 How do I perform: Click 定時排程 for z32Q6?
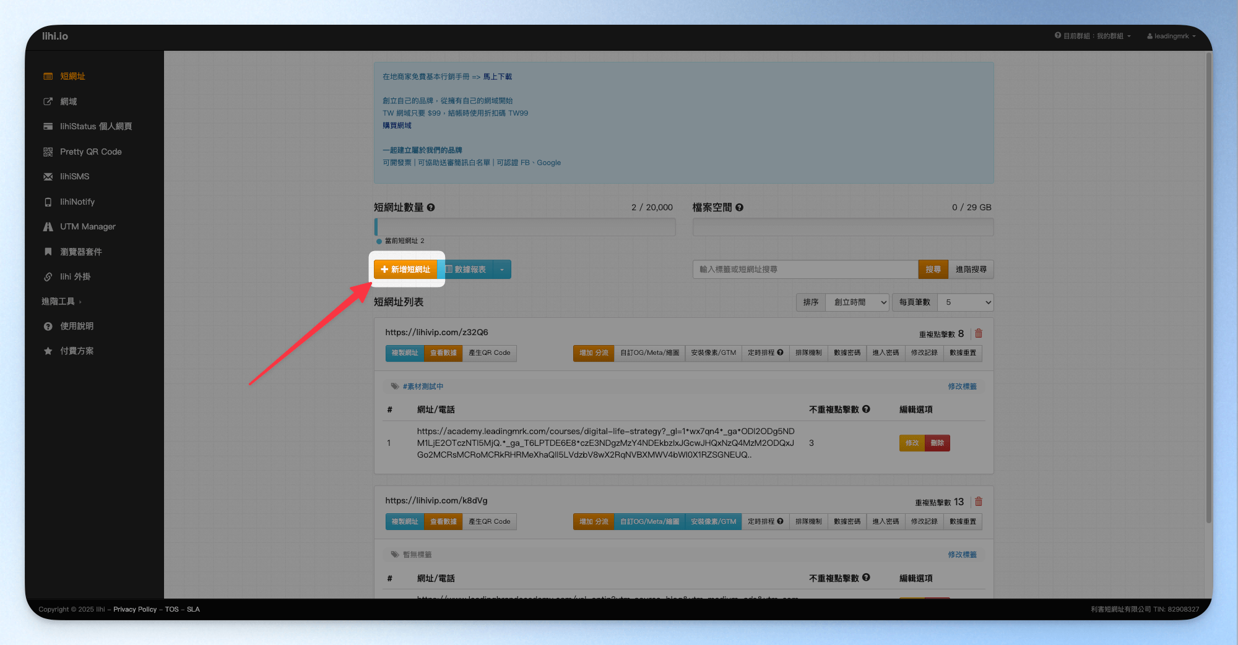(765, 353)
